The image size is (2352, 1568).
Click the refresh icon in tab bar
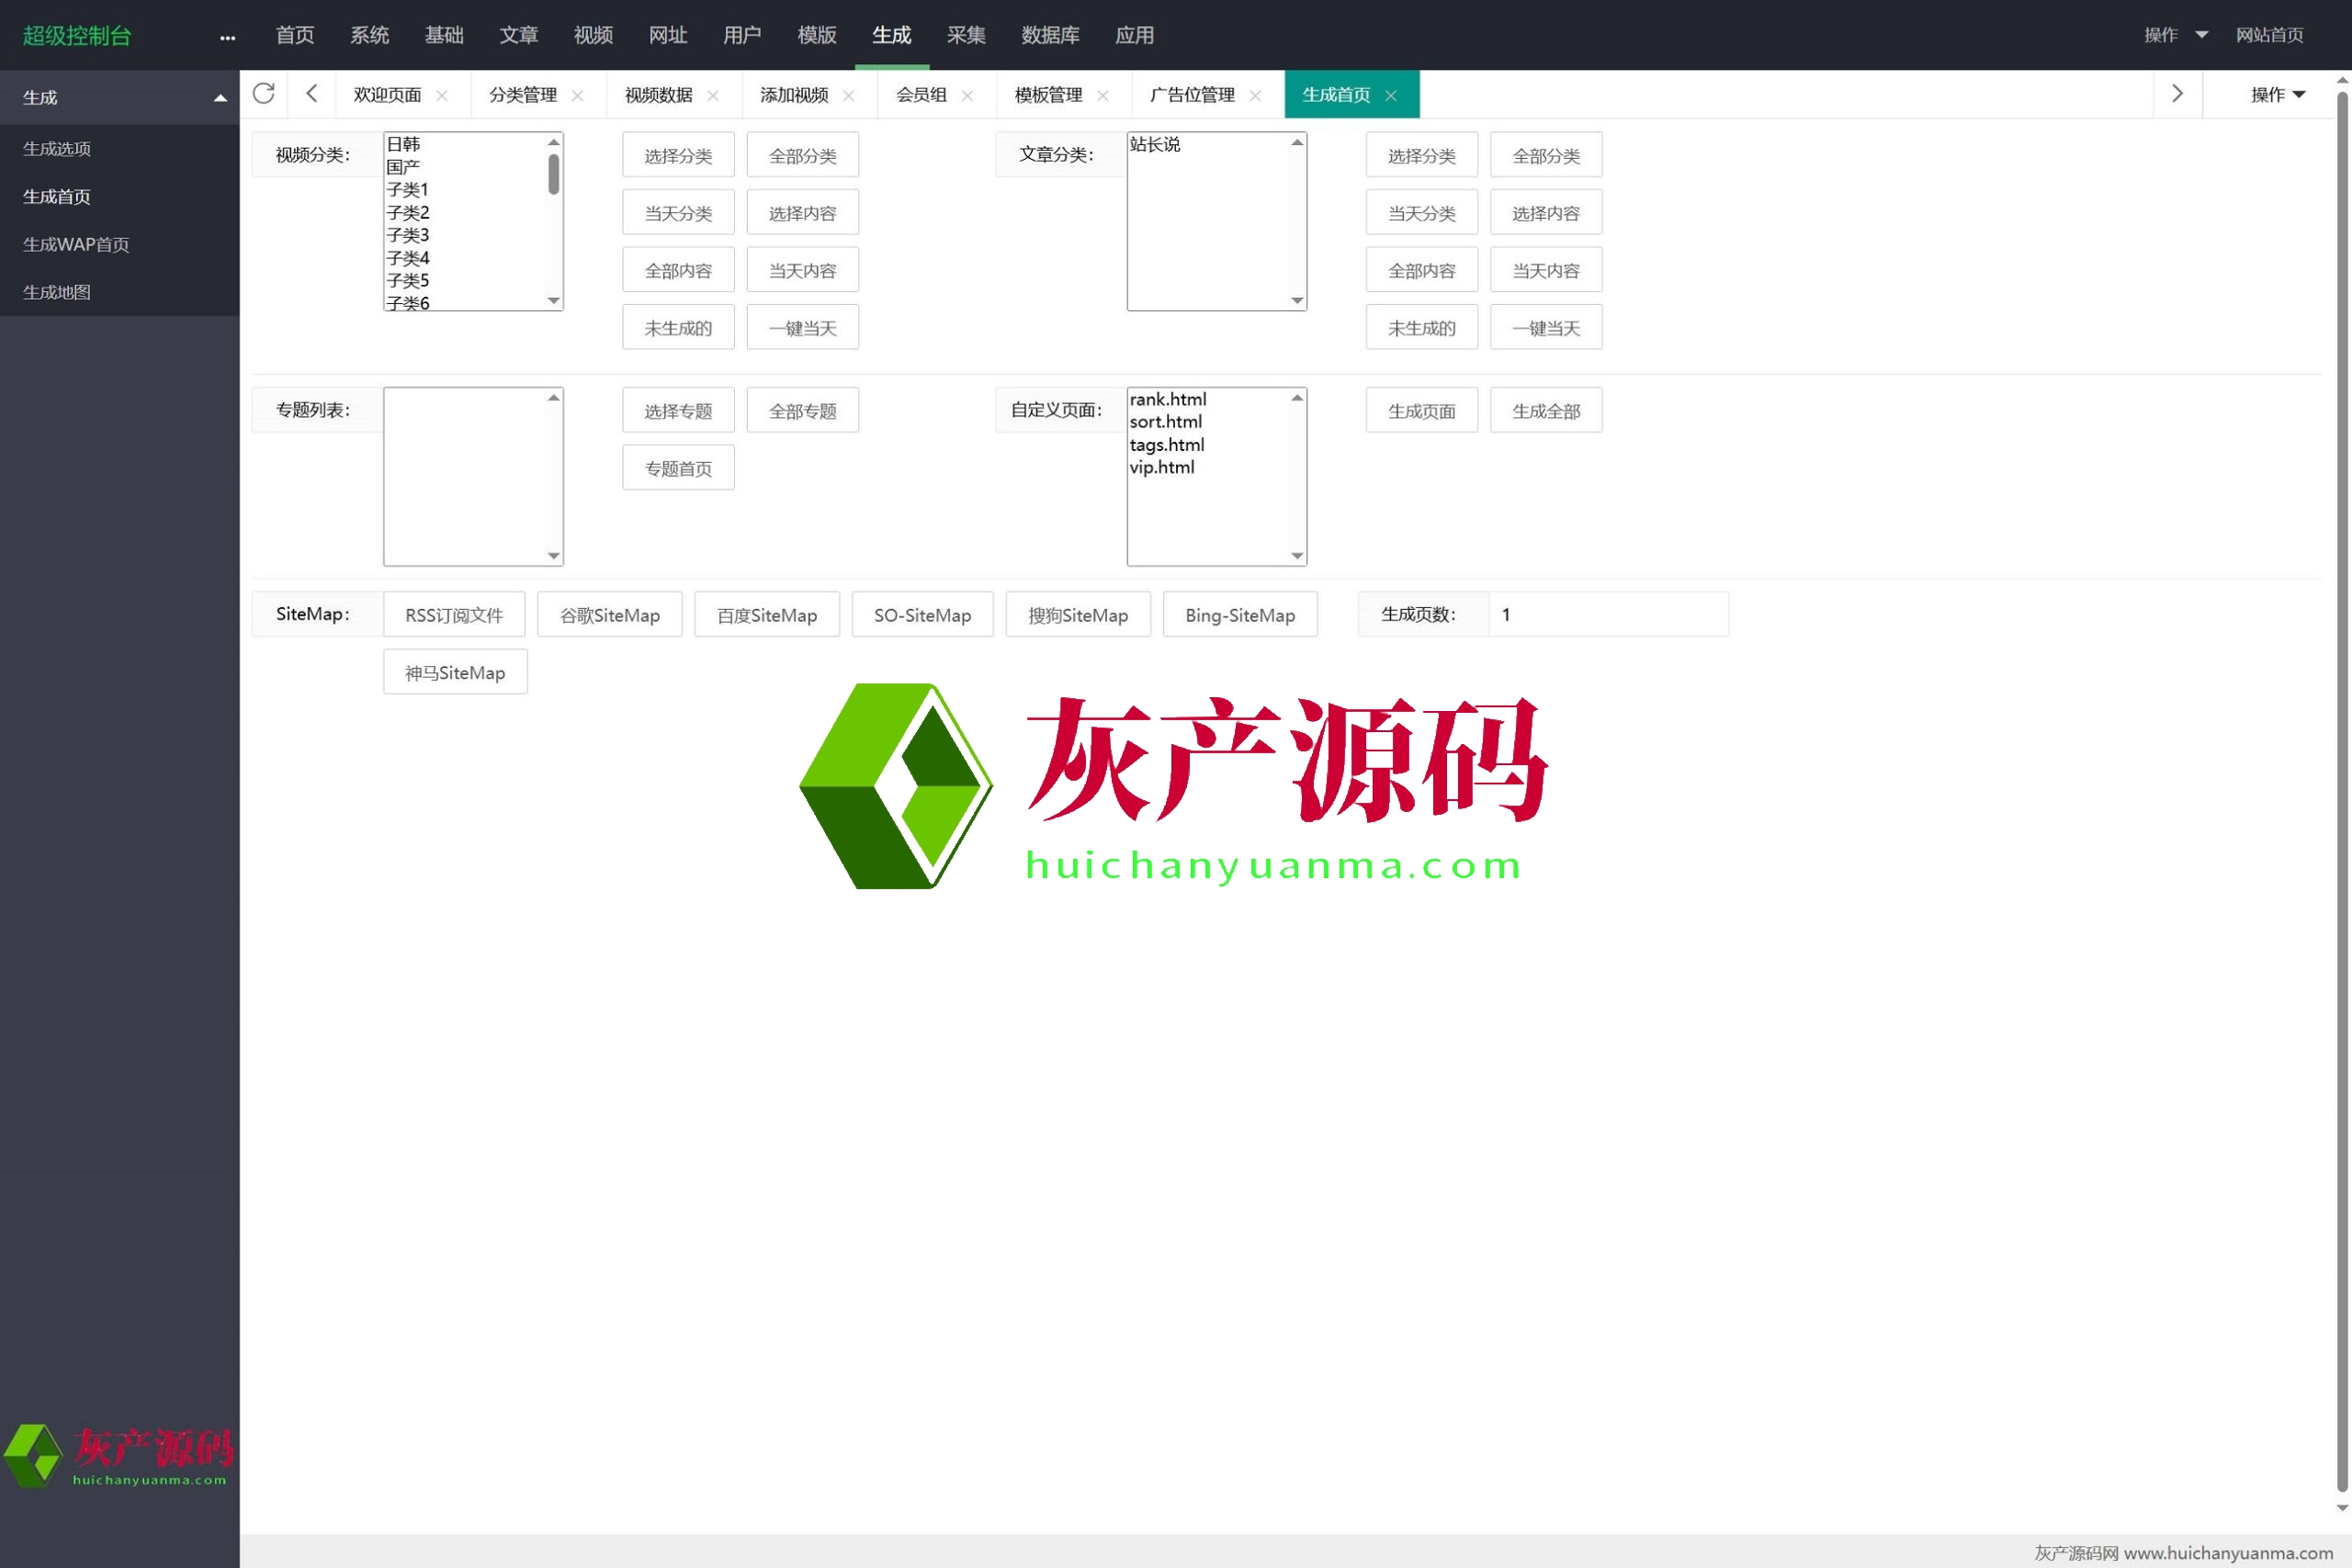pyautogui.click(x=263, y=94)
